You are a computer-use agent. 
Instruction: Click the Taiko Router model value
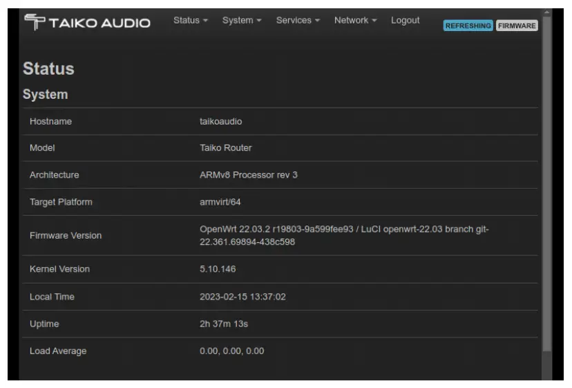[225, 148]
